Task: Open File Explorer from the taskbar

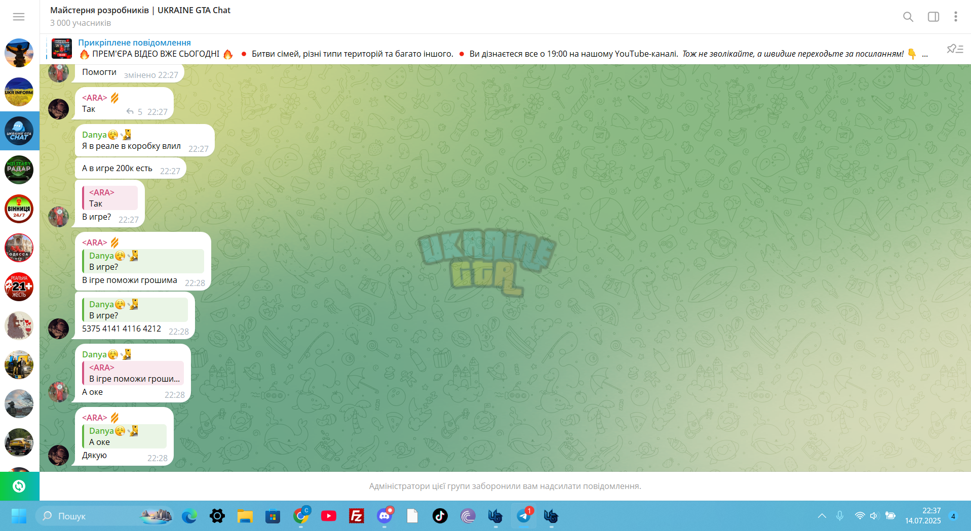Action: (245, 516)
